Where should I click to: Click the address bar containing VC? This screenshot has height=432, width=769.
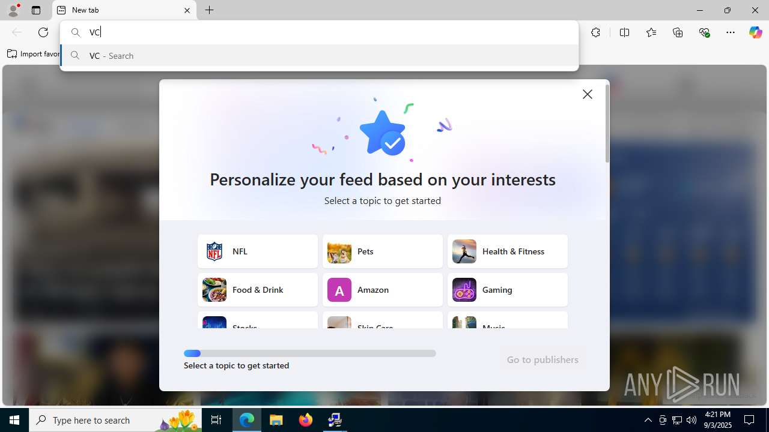click(x=319, y=32)
